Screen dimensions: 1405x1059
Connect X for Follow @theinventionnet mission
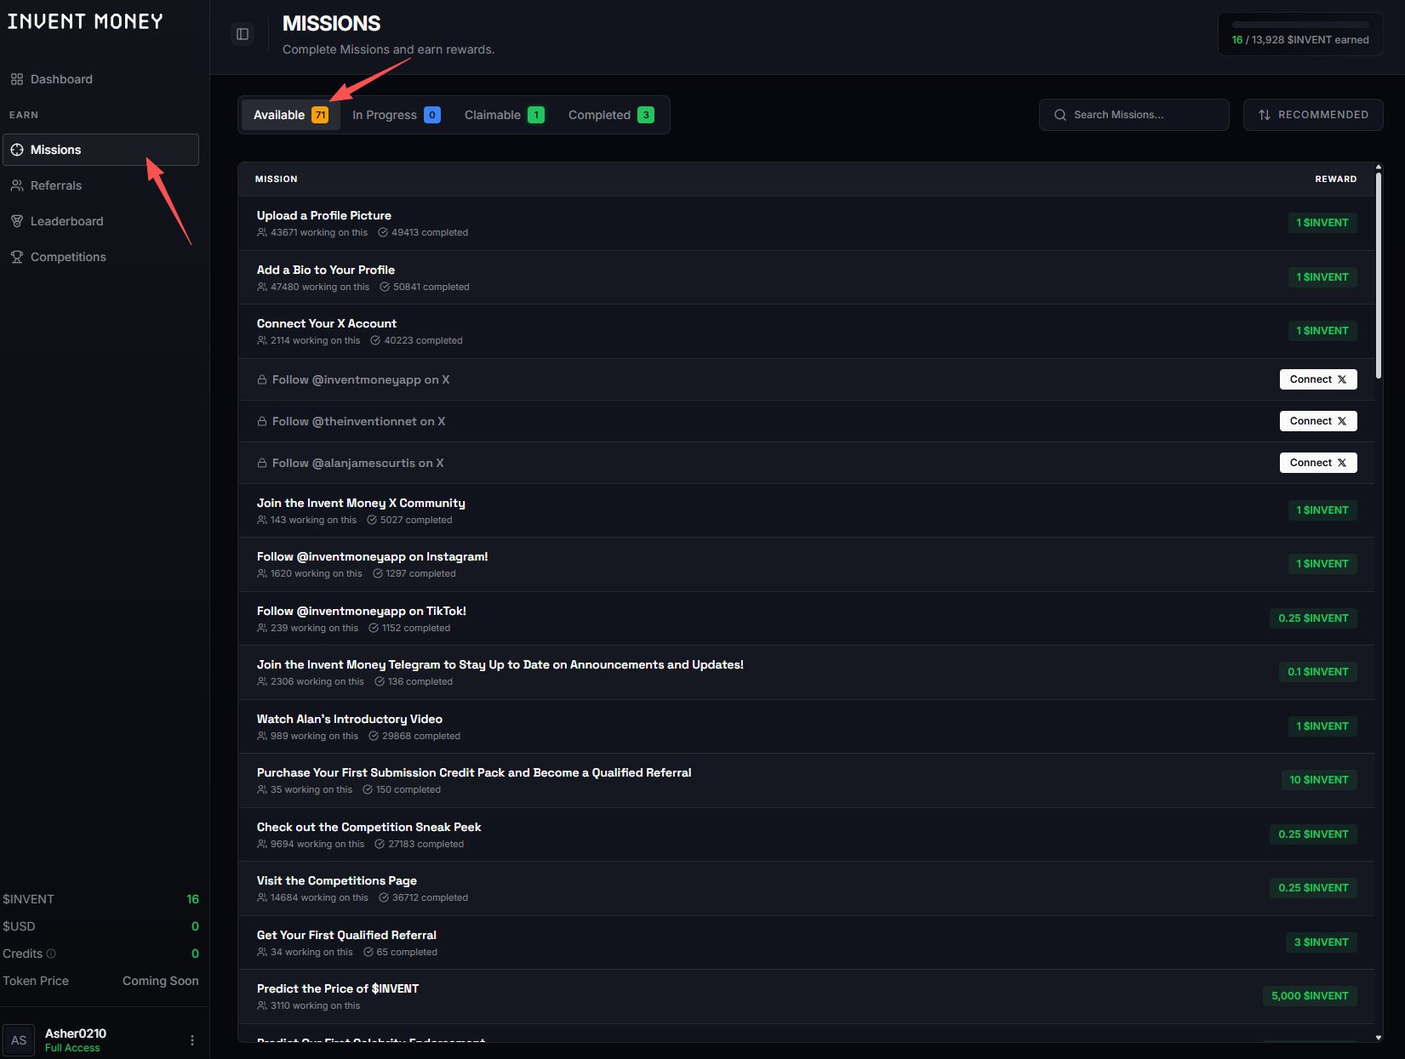1317,421
